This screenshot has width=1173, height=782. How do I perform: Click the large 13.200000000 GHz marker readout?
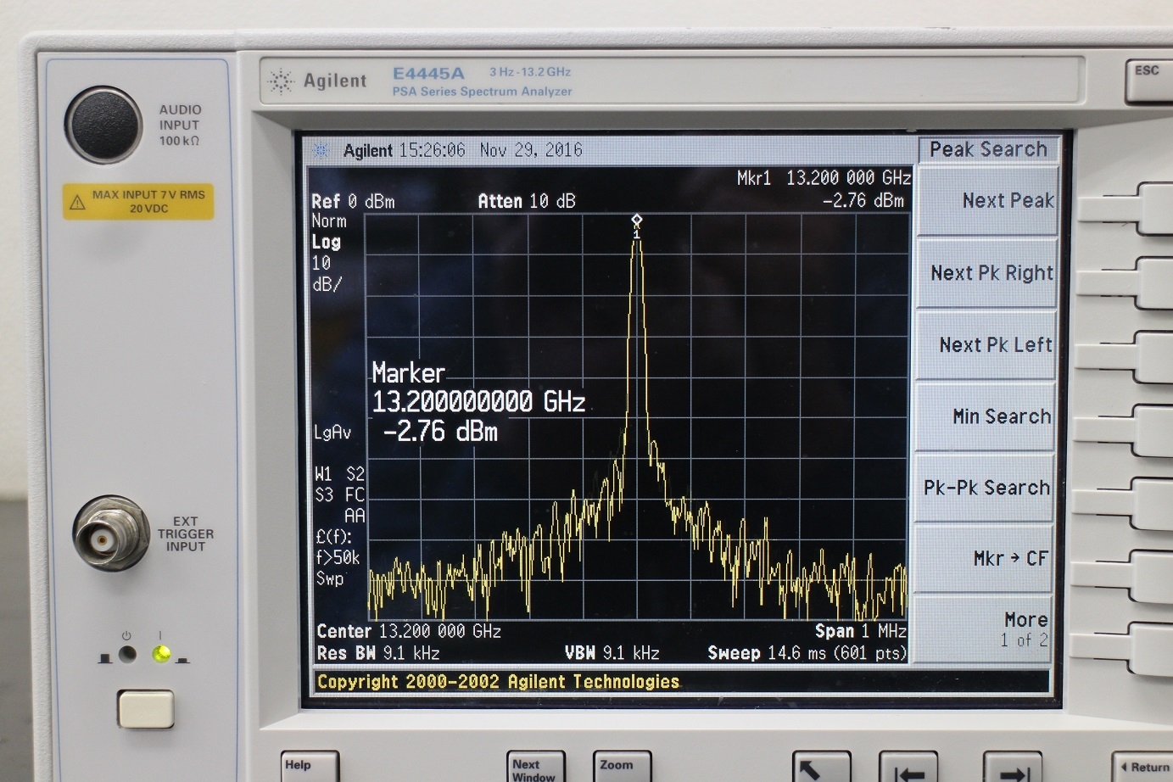(x=479, y=401)
